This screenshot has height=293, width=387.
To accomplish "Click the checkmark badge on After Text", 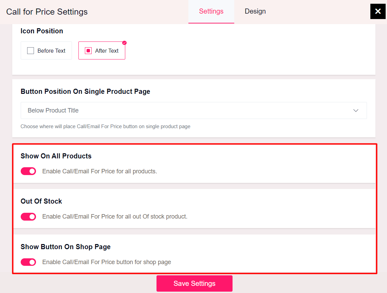I will [x=124, y=43].
